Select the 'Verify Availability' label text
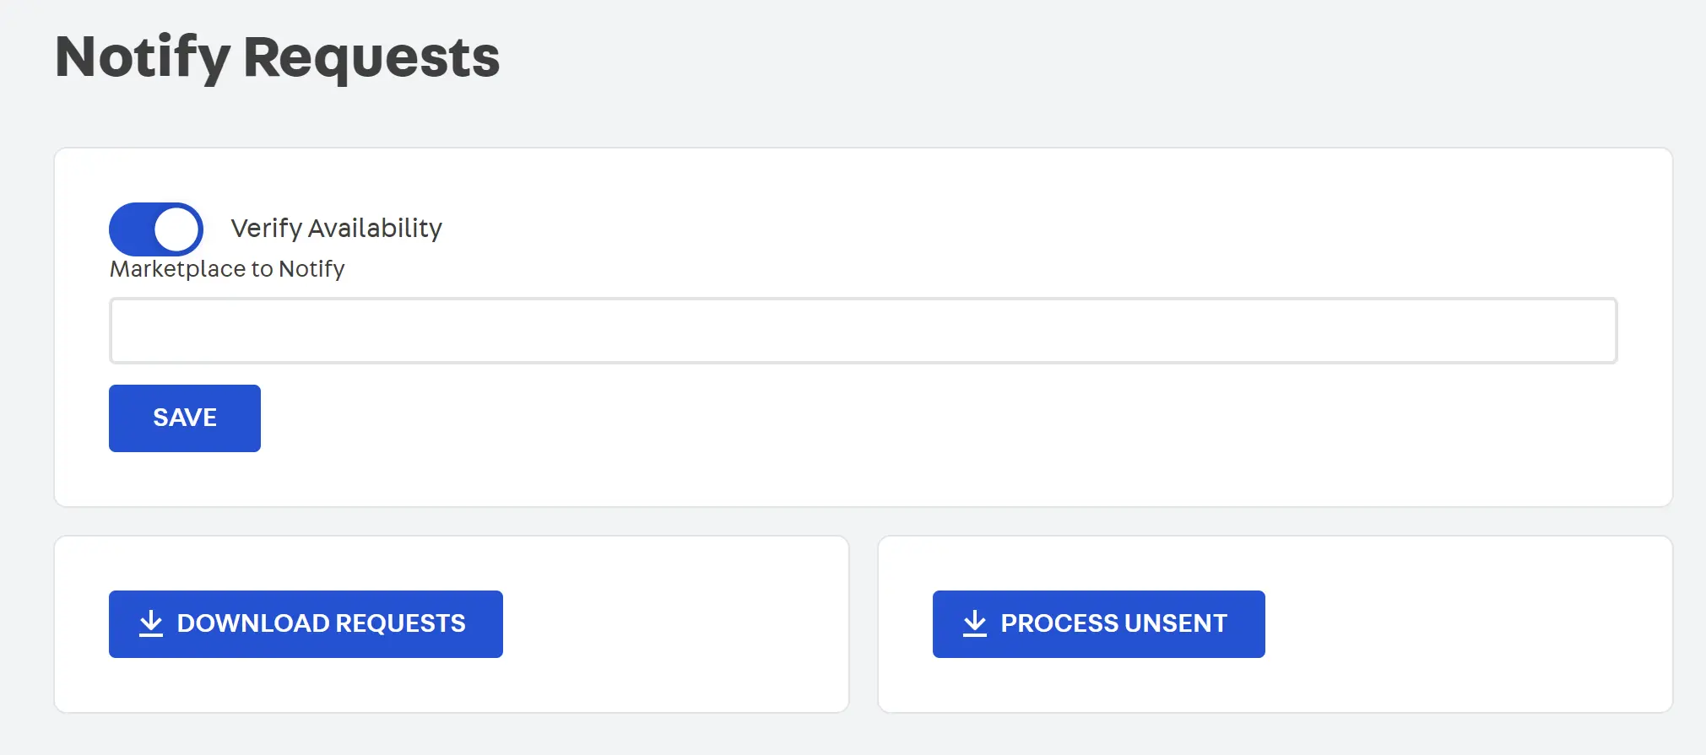 [336, 228]
